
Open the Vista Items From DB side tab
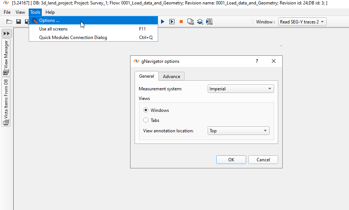coord(6,102)
